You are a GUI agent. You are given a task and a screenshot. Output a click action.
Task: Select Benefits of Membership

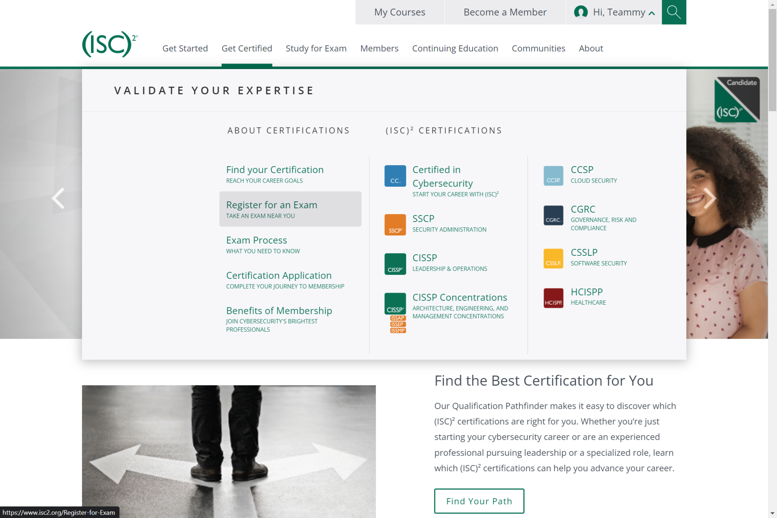279,310
